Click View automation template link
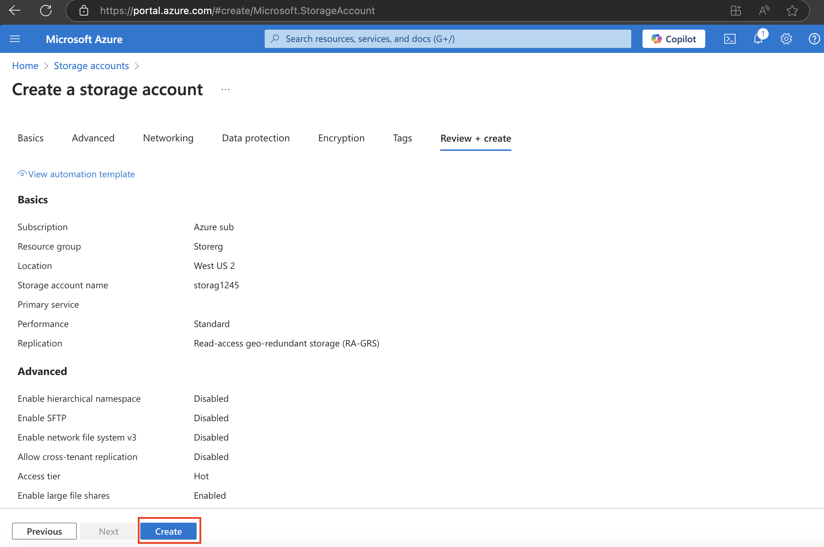The image size is (824, 547). pyautogui.click(x=76, y=174)
